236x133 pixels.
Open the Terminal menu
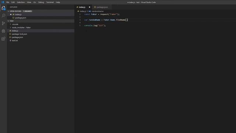click(x=50, y=2)
